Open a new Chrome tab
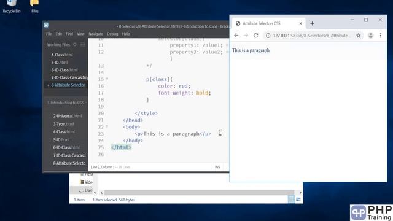This screenshot has width=393, height=221. click(312, 23)
